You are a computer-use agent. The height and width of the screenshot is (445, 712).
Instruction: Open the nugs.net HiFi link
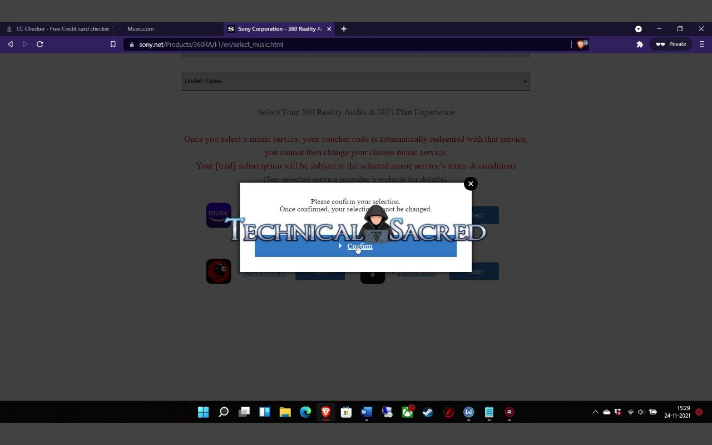[264, 273]
